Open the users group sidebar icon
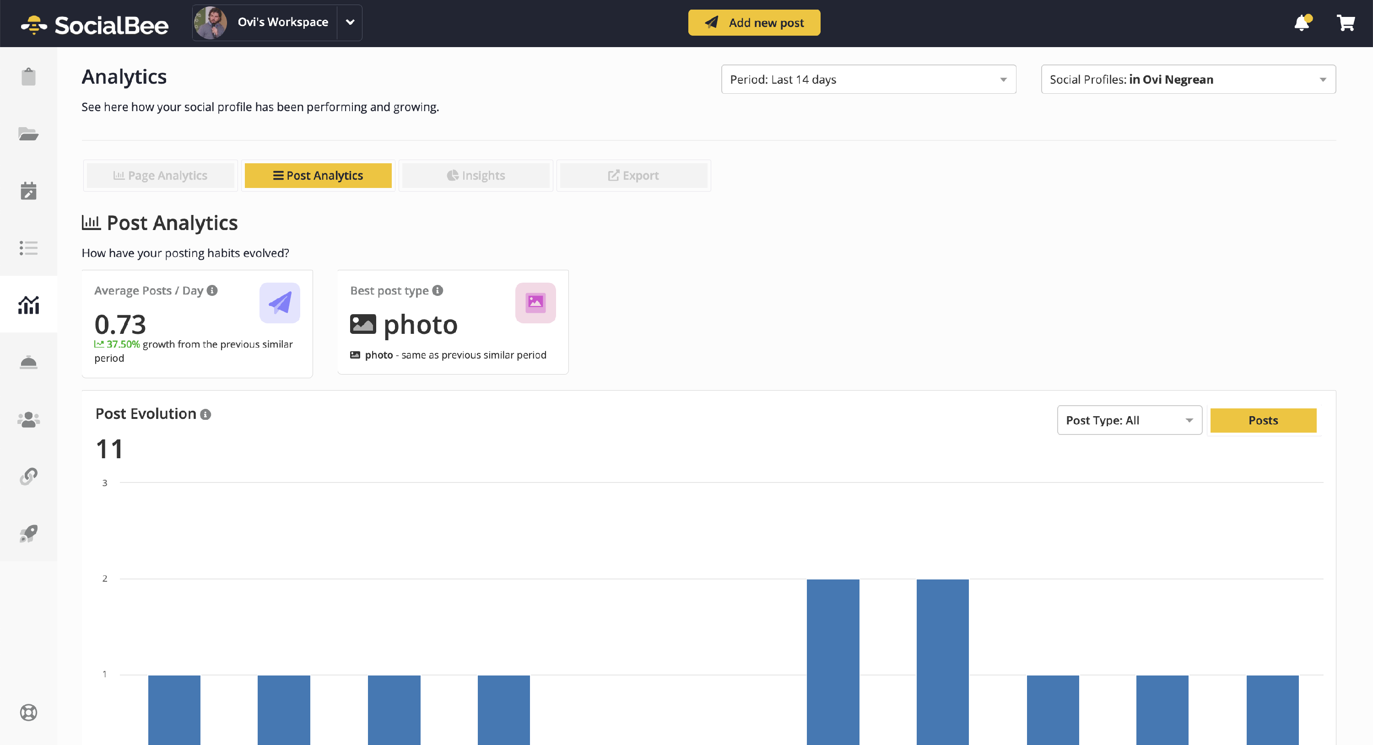The height and width of the screenshot is (745, 1373). (28, 420)
